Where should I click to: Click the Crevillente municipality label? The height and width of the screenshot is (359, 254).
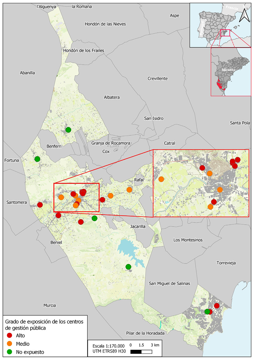coord(158,79)
